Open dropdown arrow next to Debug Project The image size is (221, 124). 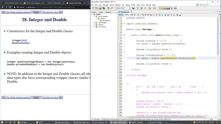[152, 8]
